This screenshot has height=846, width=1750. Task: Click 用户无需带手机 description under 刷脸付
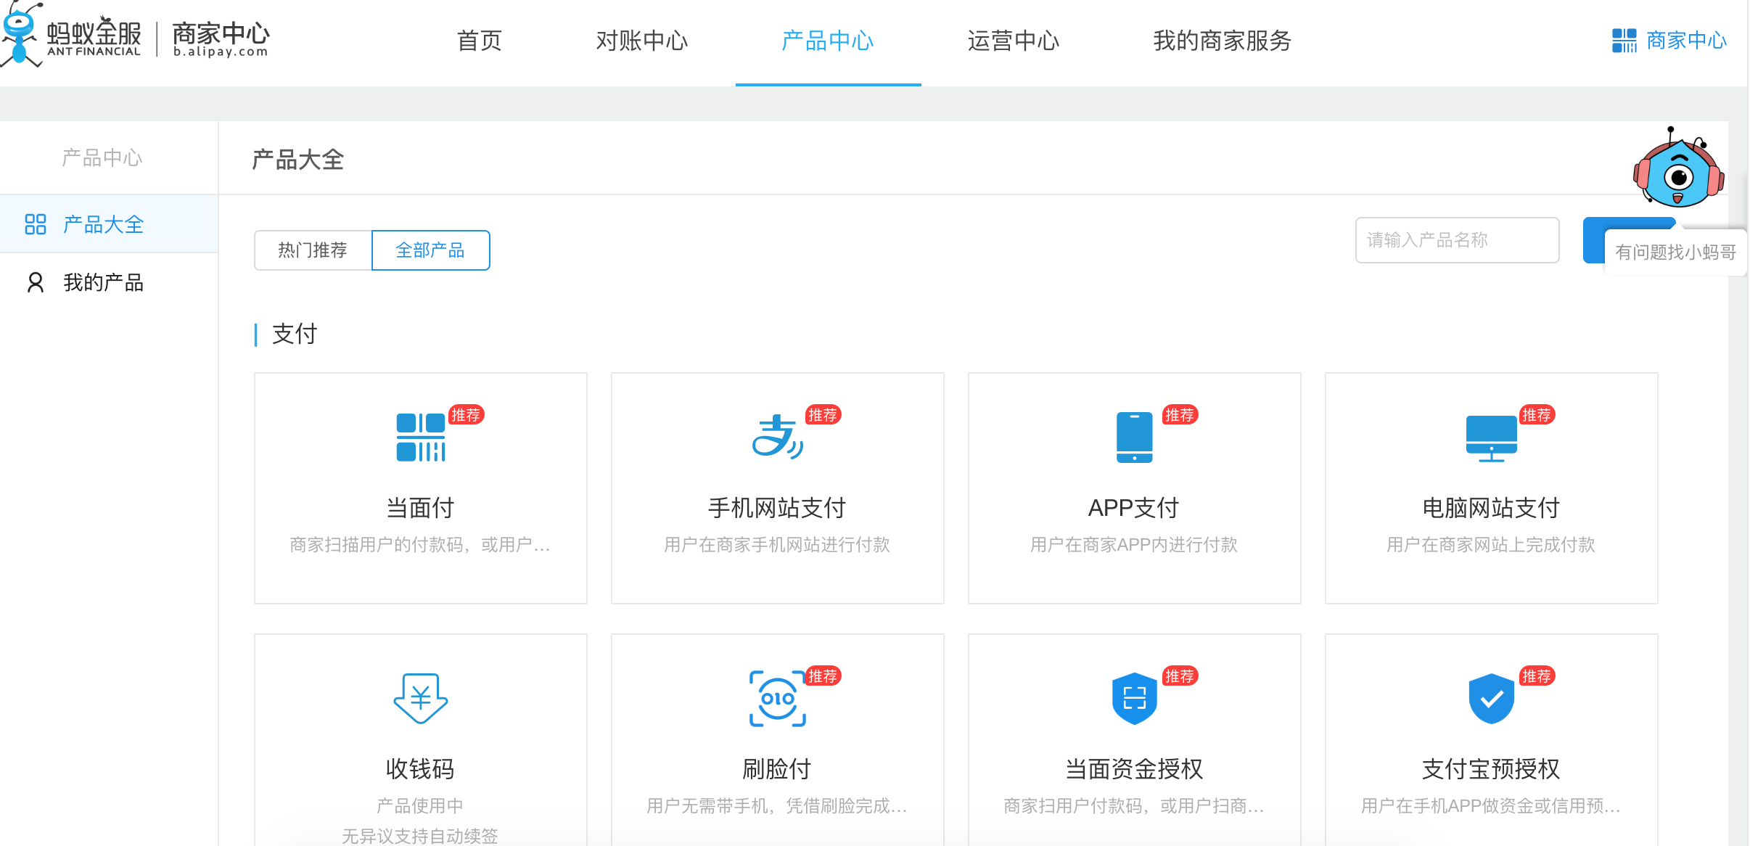[x=777, y=806]
